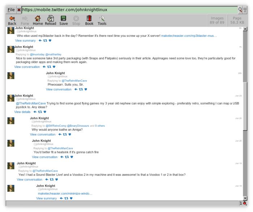View conversation for heatsink tweet
Screen dimensions: 253x212
pos(45,157)
